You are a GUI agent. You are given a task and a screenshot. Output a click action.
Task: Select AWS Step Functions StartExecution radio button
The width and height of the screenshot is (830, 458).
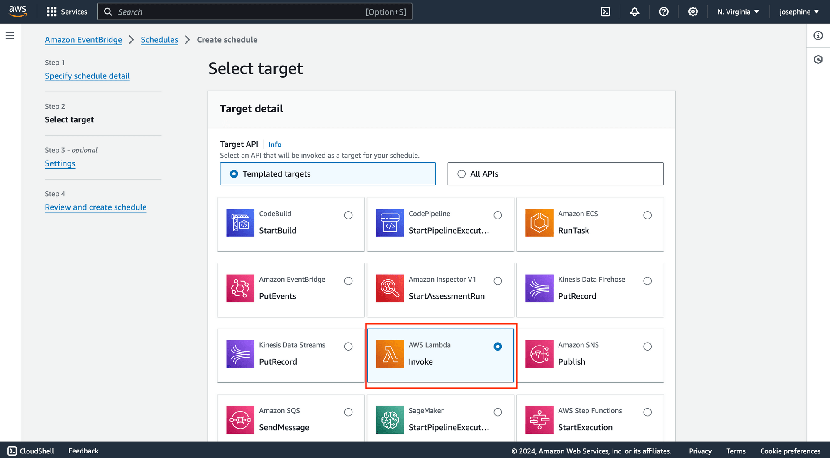click(647, 412)
